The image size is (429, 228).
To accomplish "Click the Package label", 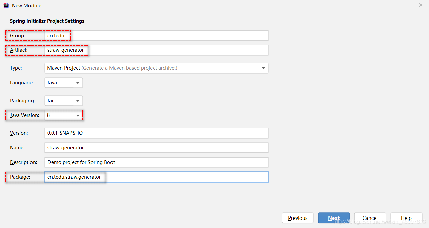I will coord(20,177).
